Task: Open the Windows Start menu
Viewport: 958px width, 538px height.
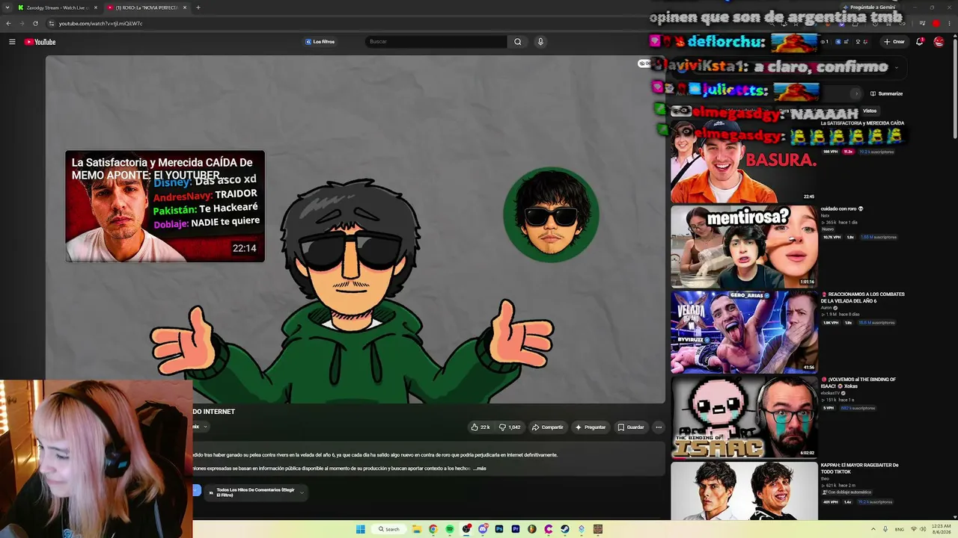Action: (360, 529)
